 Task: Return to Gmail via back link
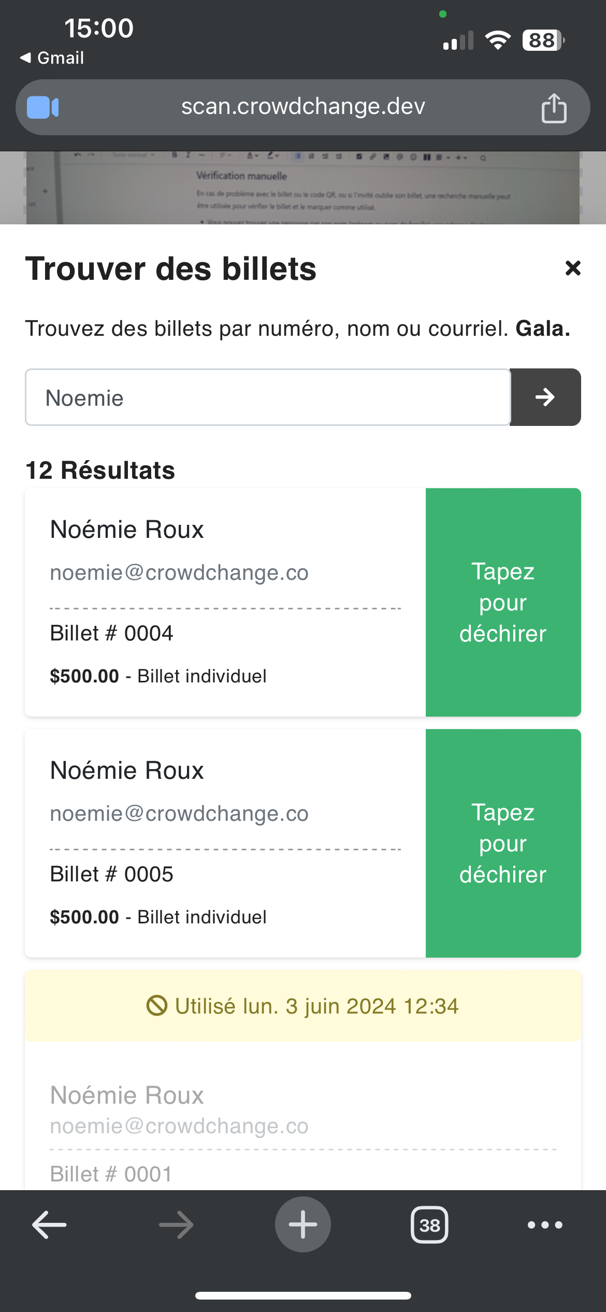(52, 58)
